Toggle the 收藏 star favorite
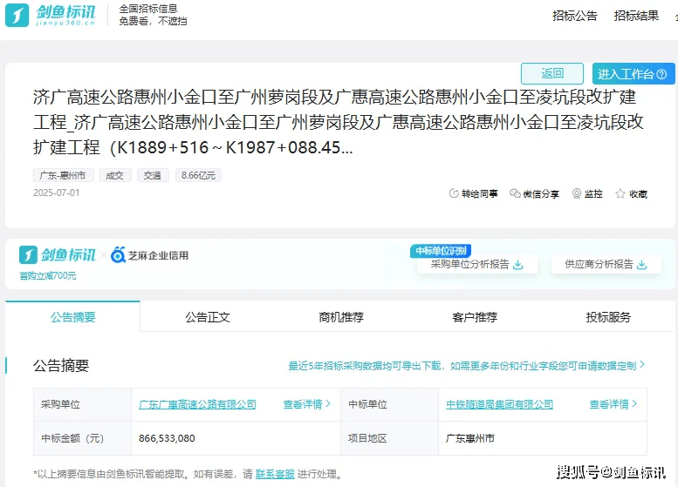The width and height of the screenshot is (678, 487). [x=620, y=194]
